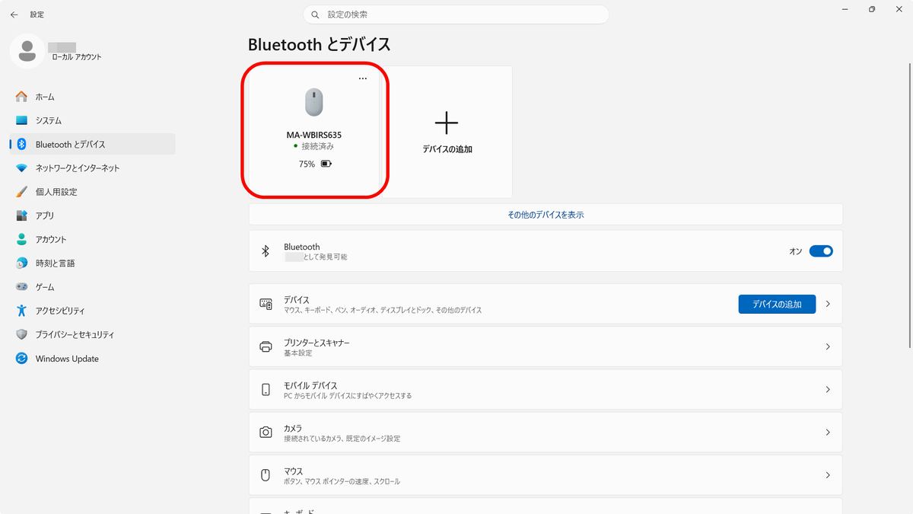Click the 基本設定 subtitle text
Image resolution: width=913 pixels, height=514 pixels.
298,353
